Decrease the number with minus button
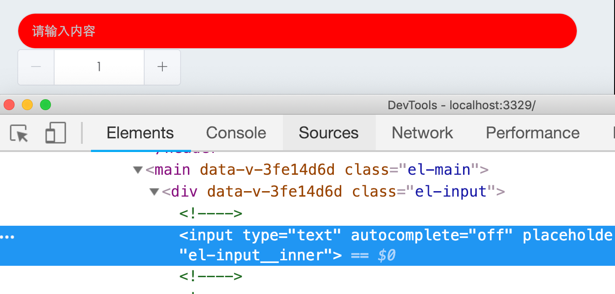 (36, 67)
